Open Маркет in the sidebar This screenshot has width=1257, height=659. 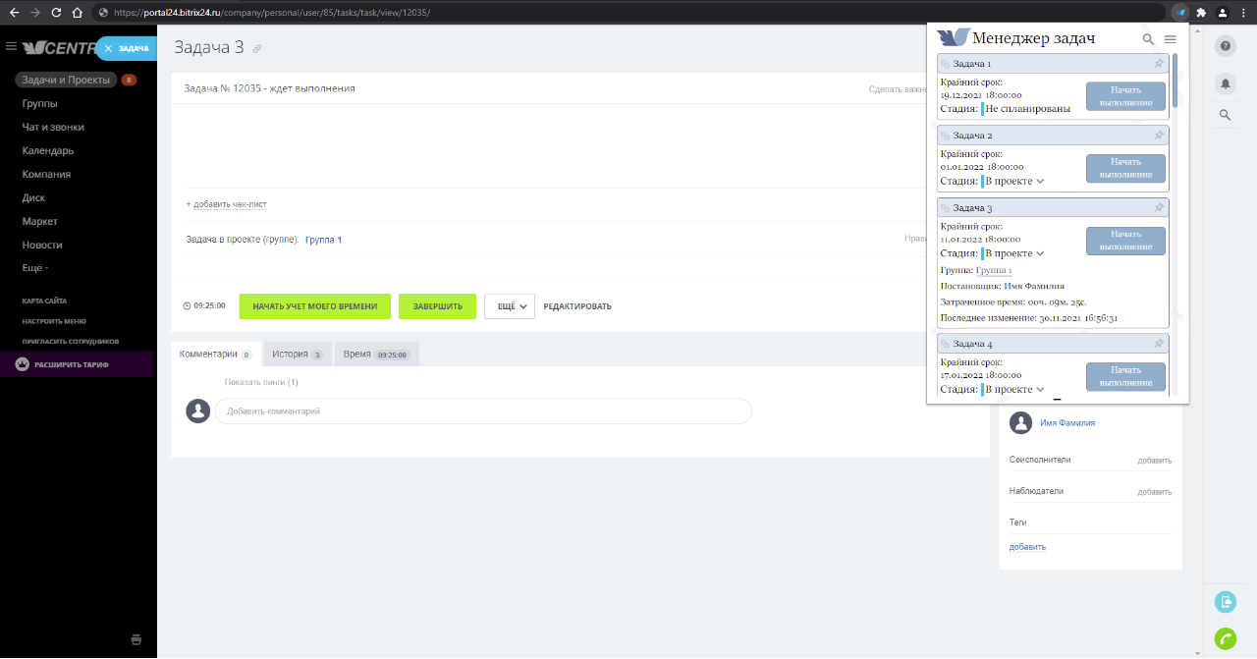click(x=40, y=221)
